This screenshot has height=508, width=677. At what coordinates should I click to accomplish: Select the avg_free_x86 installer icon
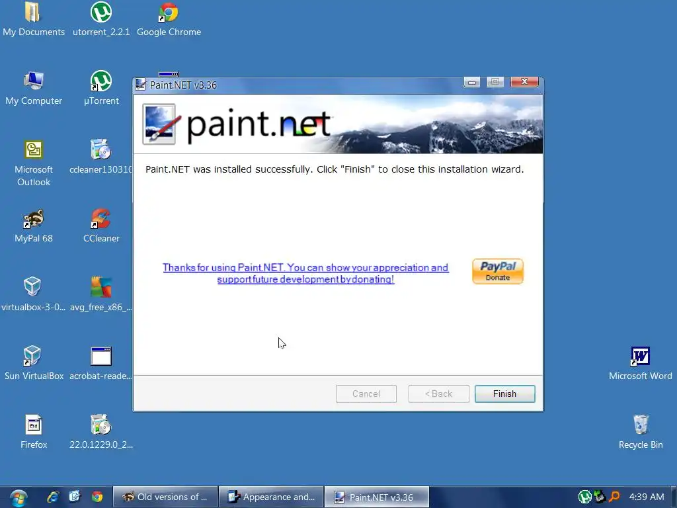[101, 294]
